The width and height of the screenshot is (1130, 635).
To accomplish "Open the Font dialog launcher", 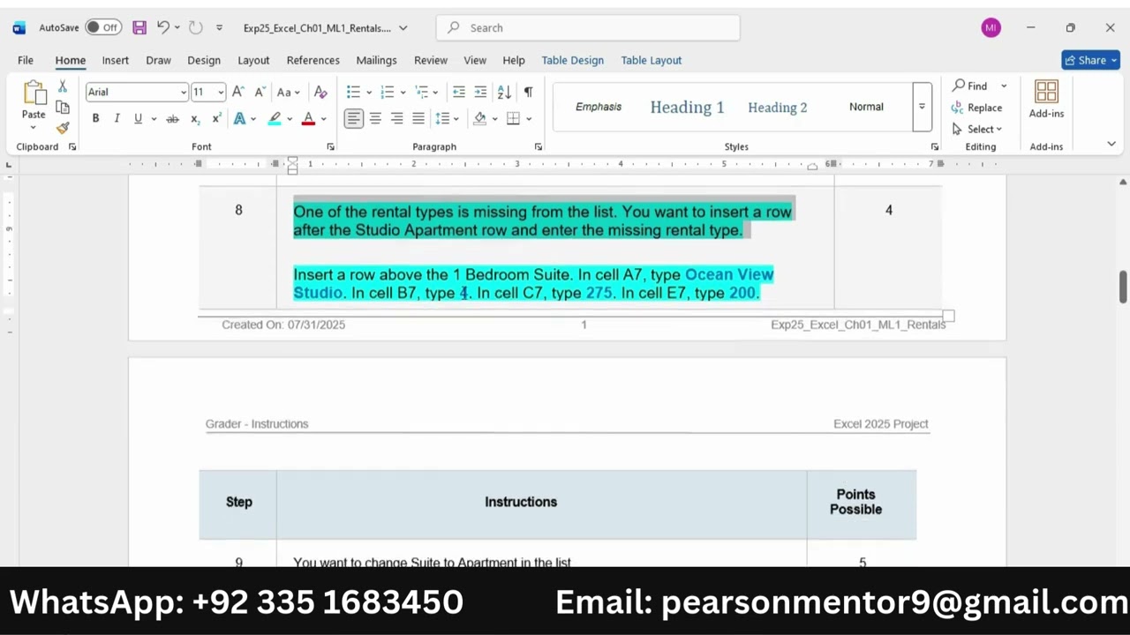I will tap(331, 146).
